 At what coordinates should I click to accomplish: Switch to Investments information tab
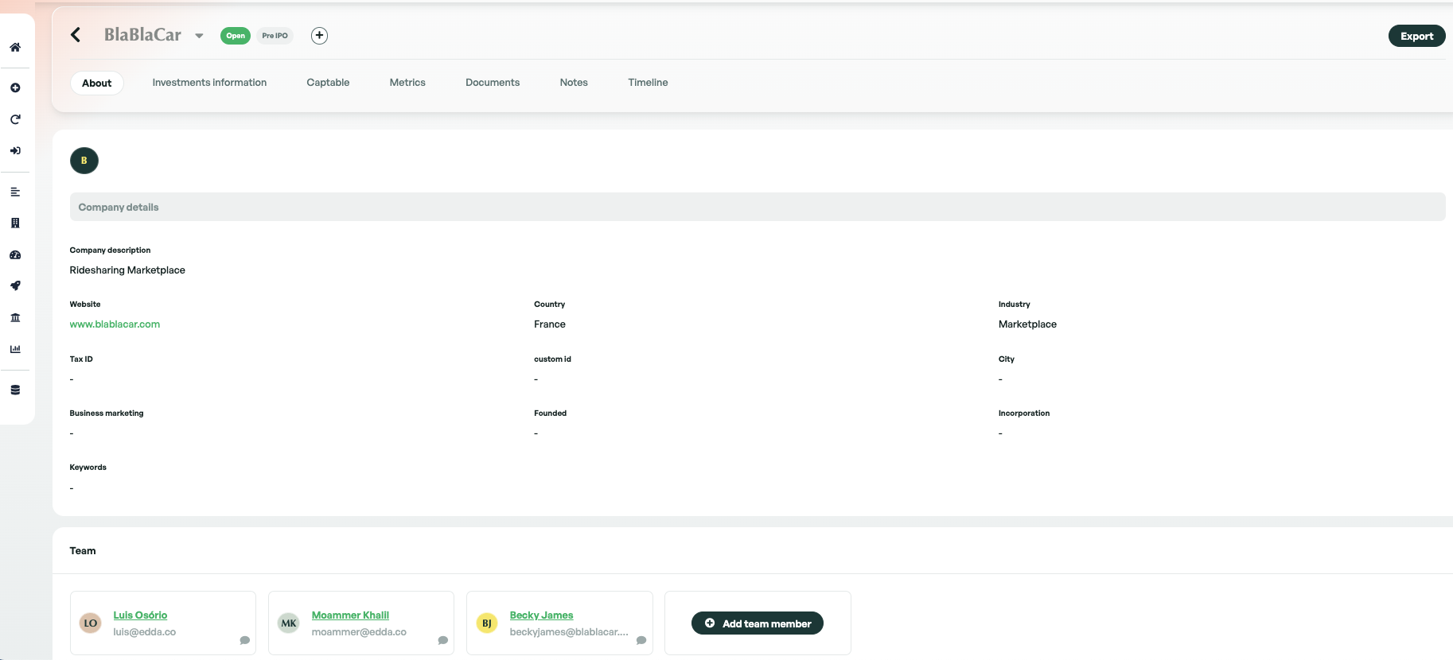(x=209, y=83)
